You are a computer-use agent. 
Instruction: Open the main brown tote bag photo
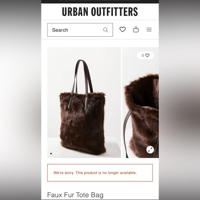[84, 102]
